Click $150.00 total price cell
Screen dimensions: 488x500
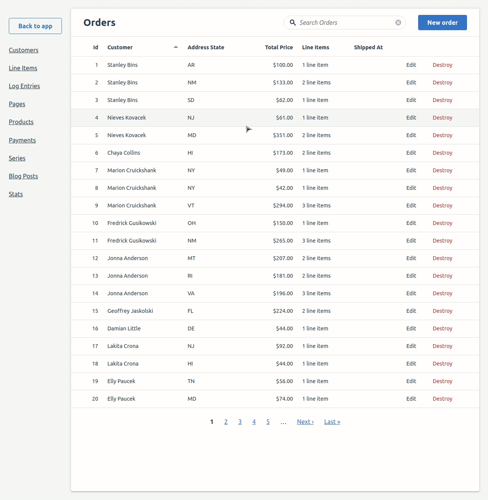click(283, 223)
